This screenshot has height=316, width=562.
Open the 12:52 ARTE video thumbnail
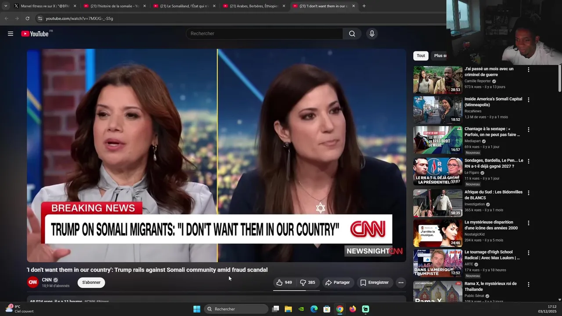pyautogui.click(x=438, y=263)
